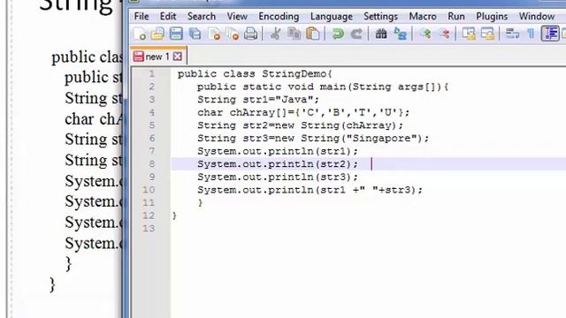Click the Print toolbar icon
Screen dimensions: 566x318
click(x=251, y=34)
